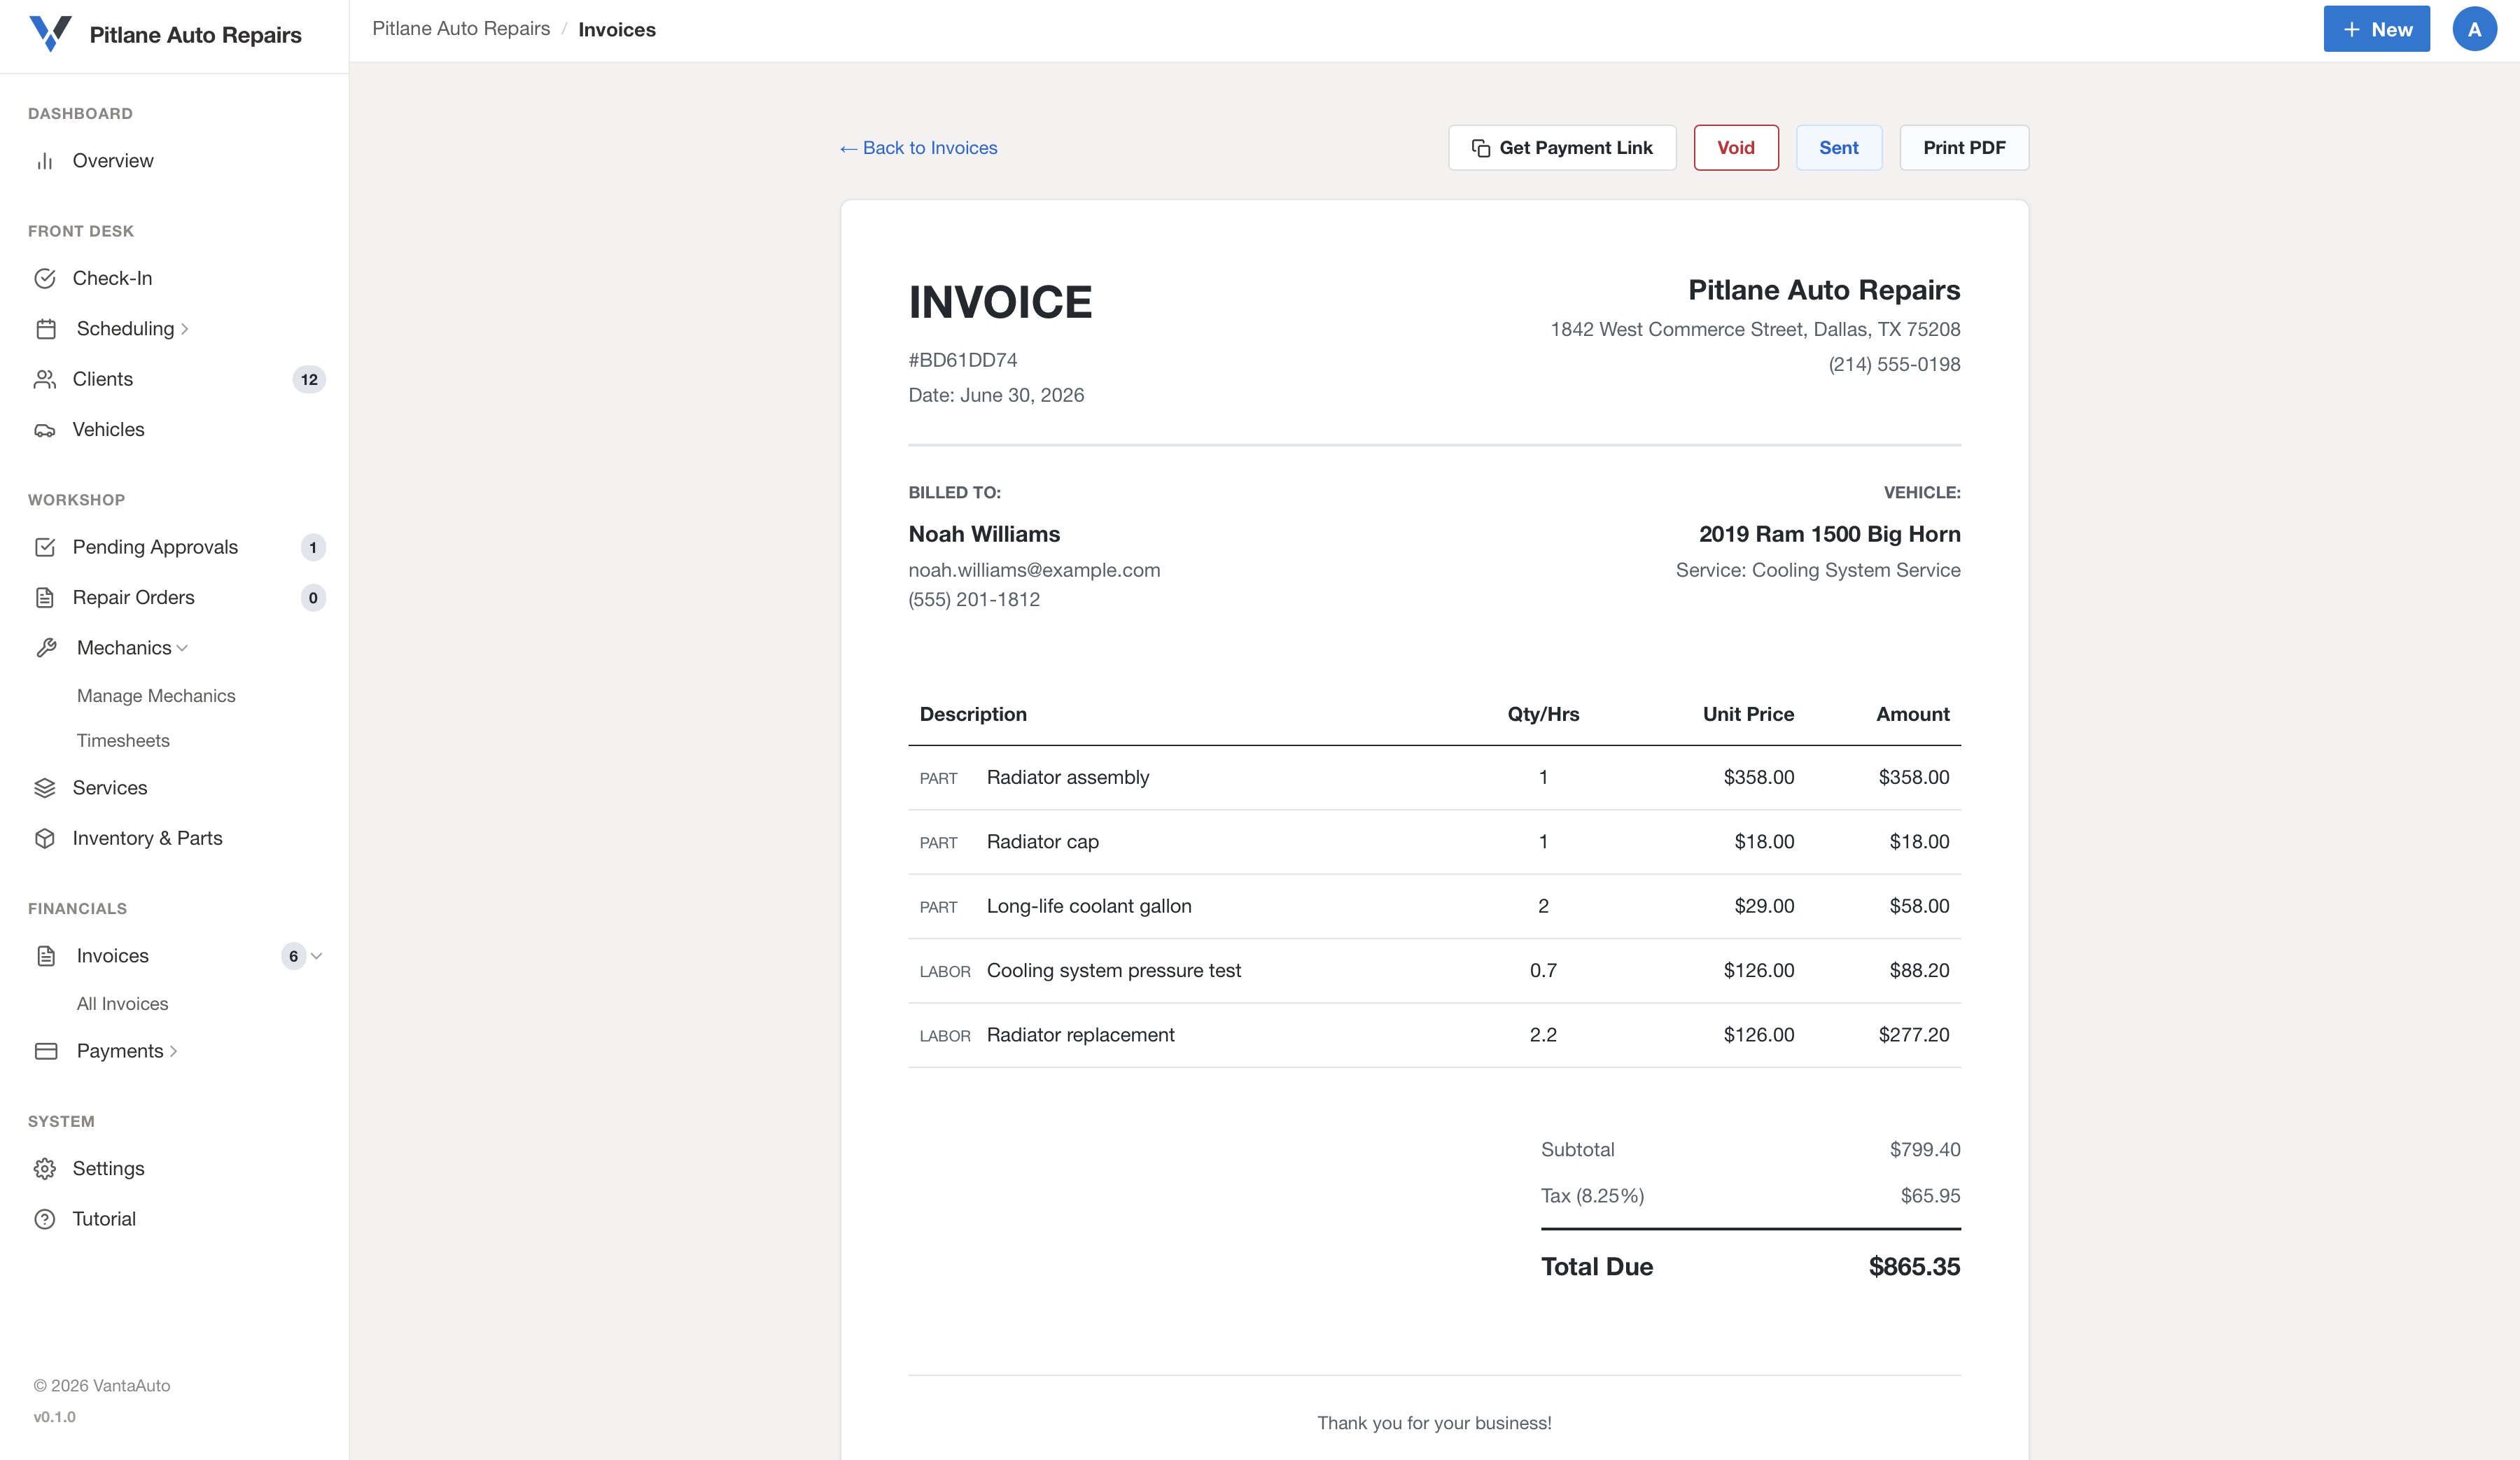Click Print PDF button
2520x1460 pixels.
[1964, 148]
